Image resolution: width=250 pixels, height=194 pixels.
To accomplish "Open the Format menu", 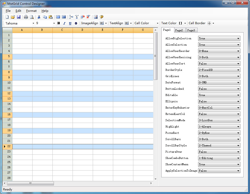I will pos(31,11).
